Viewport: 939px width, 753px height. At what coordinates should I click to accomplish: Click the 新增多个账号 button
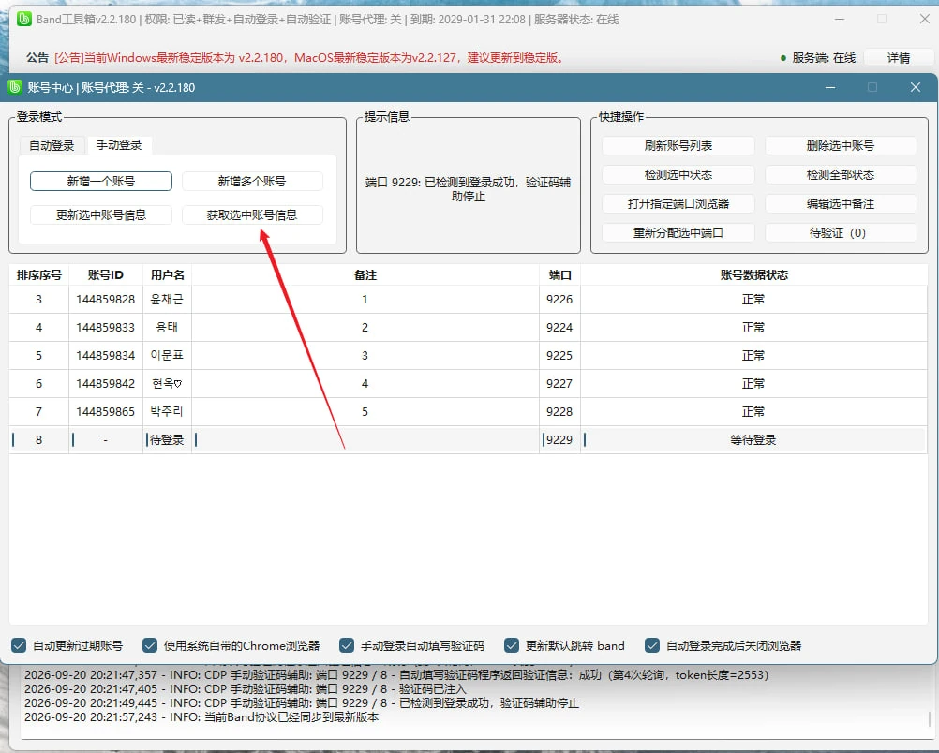tap(252, 182)
